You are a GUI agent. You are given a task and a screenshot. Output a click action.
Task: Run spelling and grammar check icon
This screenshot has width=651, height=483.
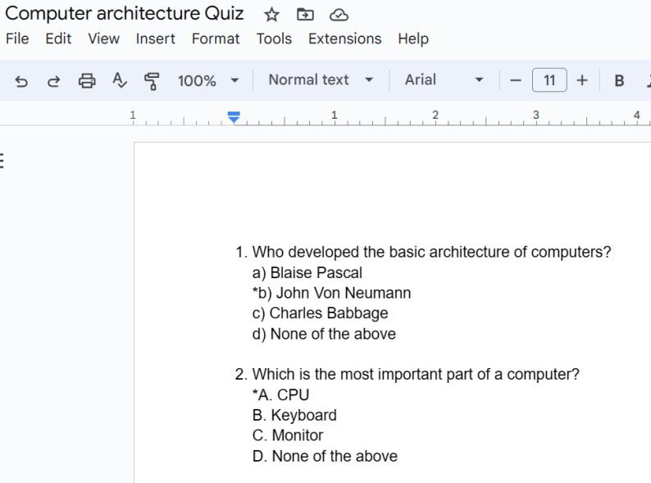120,80
